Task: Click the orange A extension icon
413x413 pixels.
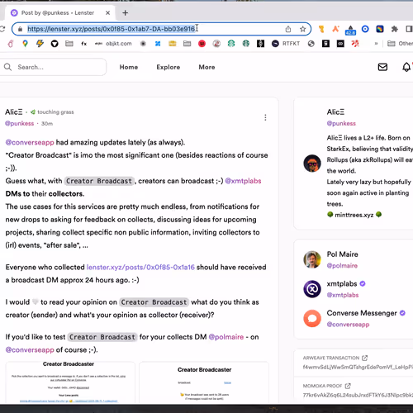Action: pos(335,29)
